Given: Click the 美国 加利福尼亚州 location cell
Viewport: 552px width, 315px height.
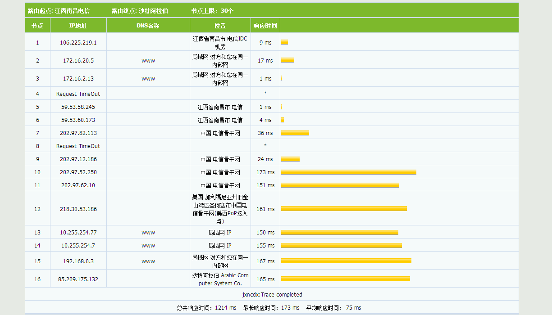Looking at the screenshot, I should [220, 209].
